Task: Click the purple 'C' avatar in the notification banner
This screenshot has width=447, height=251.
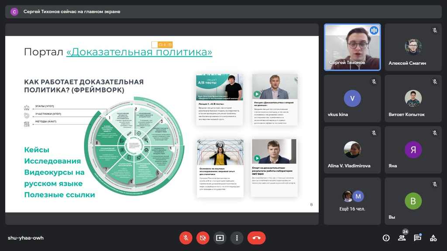Action: tap(14, 12)
